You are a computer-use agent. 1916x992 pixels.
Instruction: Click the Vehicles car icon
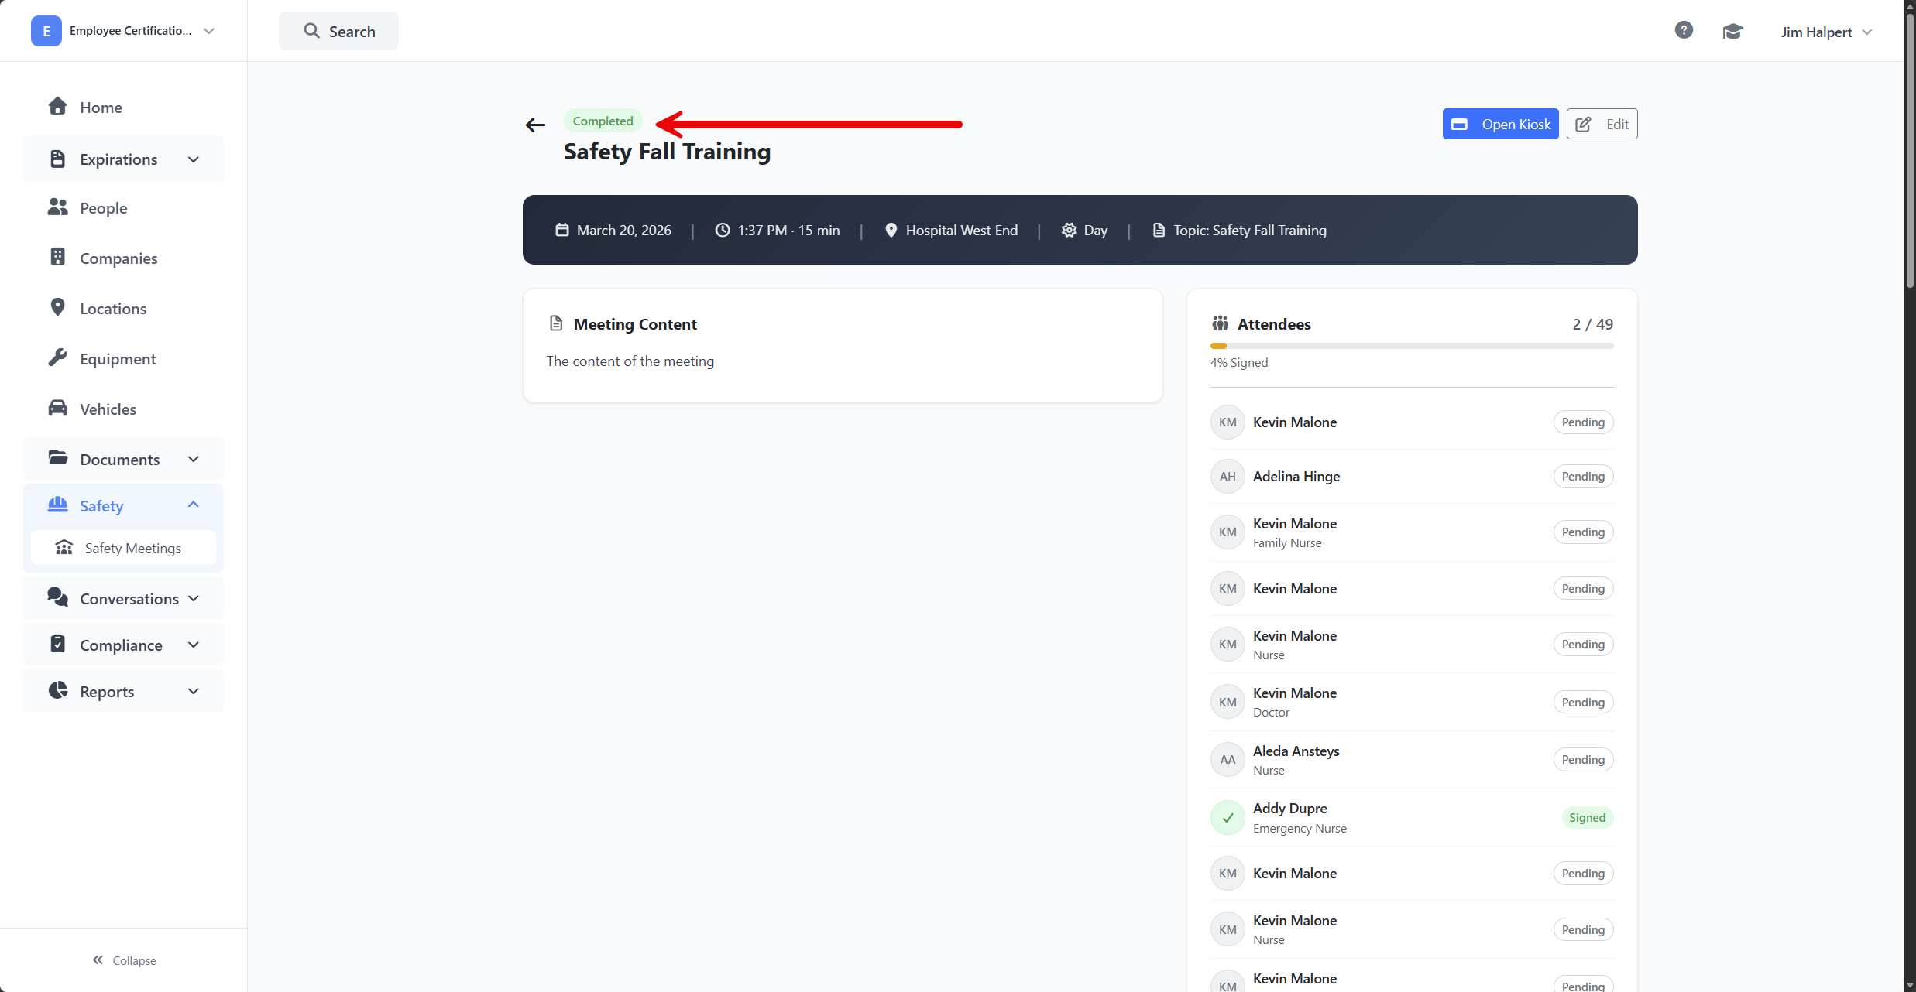57,408
